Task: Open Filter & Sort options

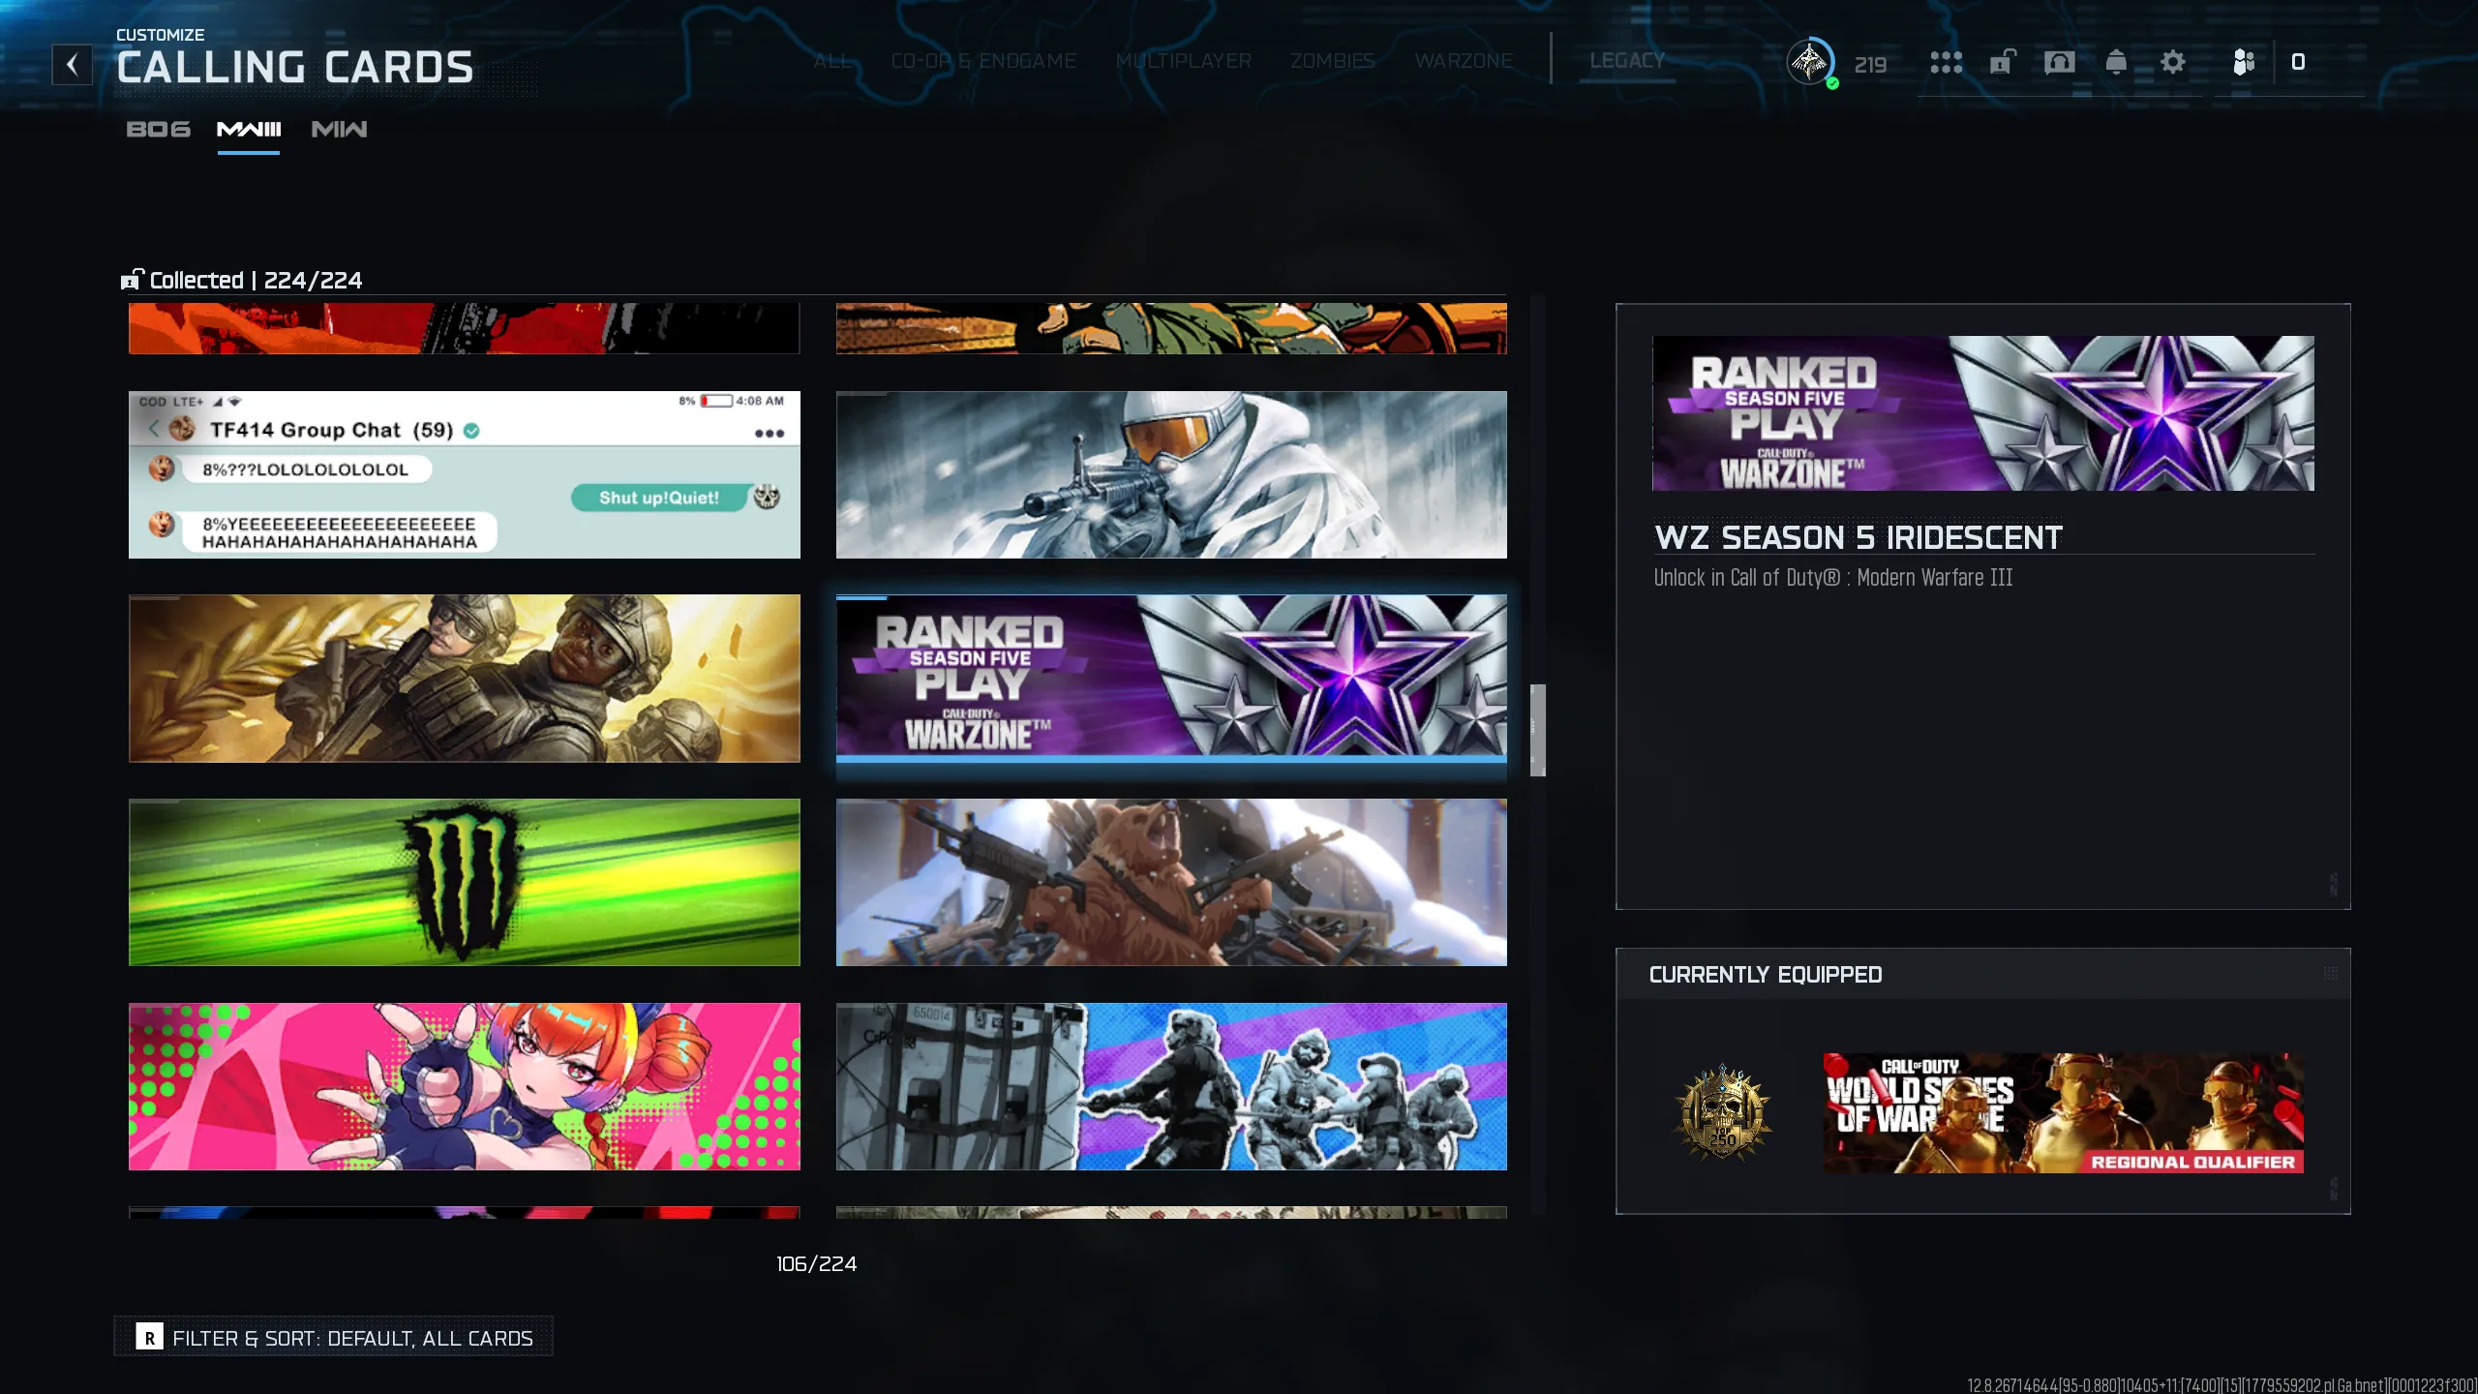Action: pos(334,1337)
